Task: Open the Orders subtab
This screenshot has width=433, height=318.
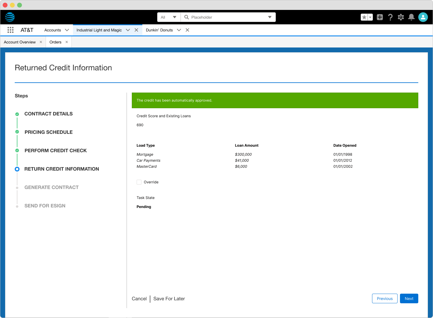Action: point(55,42)
